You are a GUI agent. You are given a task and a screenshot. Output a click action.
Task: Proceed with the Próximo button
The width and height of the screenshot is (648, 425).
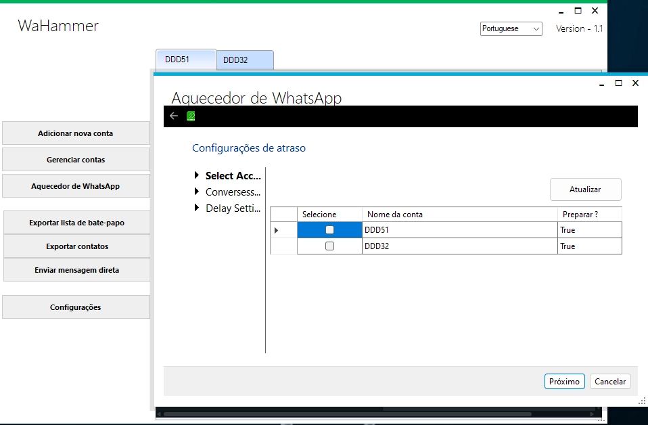pyautogui.click(x=565, y=382)
